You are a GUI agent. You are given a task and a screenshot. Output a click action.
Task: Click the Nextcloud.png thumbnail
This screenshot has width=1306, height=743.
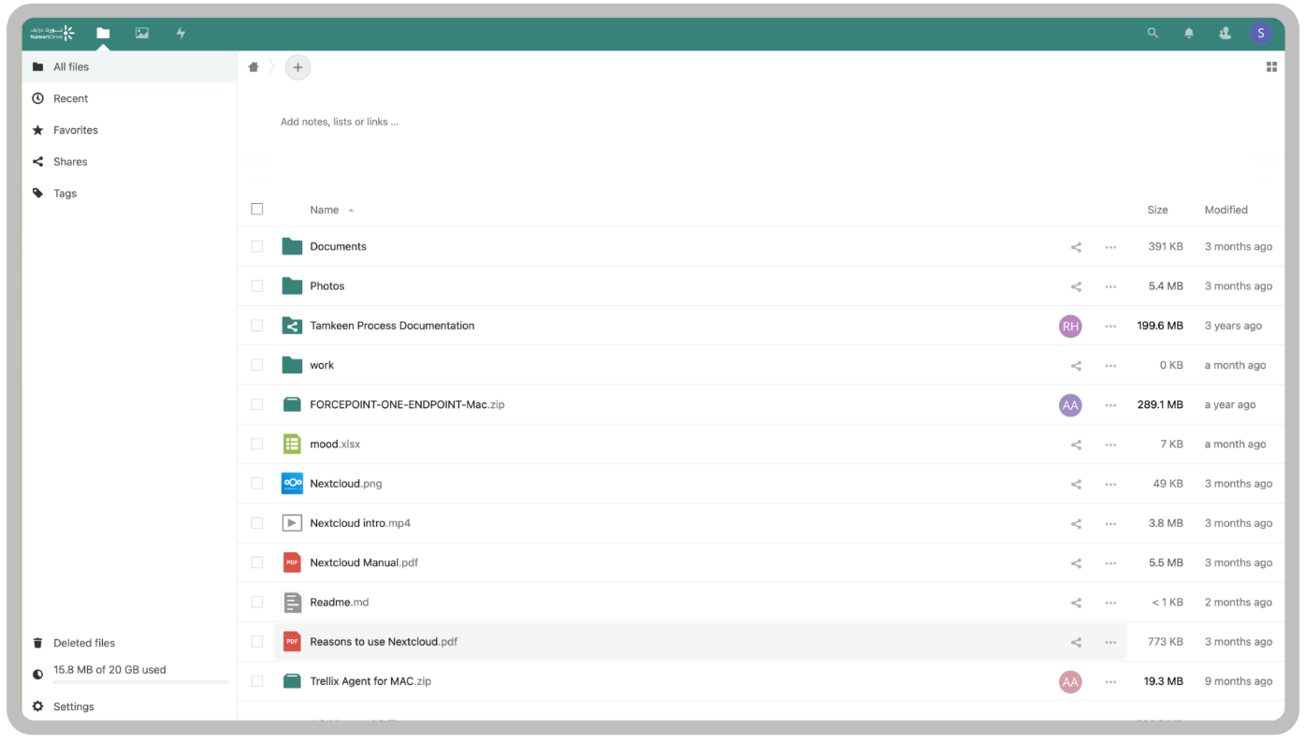[x=292, y=484]
